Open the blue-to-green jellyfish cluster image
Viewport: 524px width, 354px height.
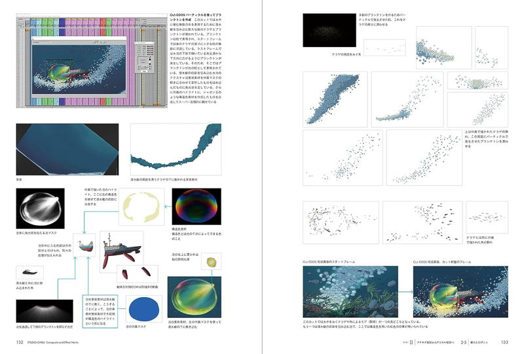444,48
